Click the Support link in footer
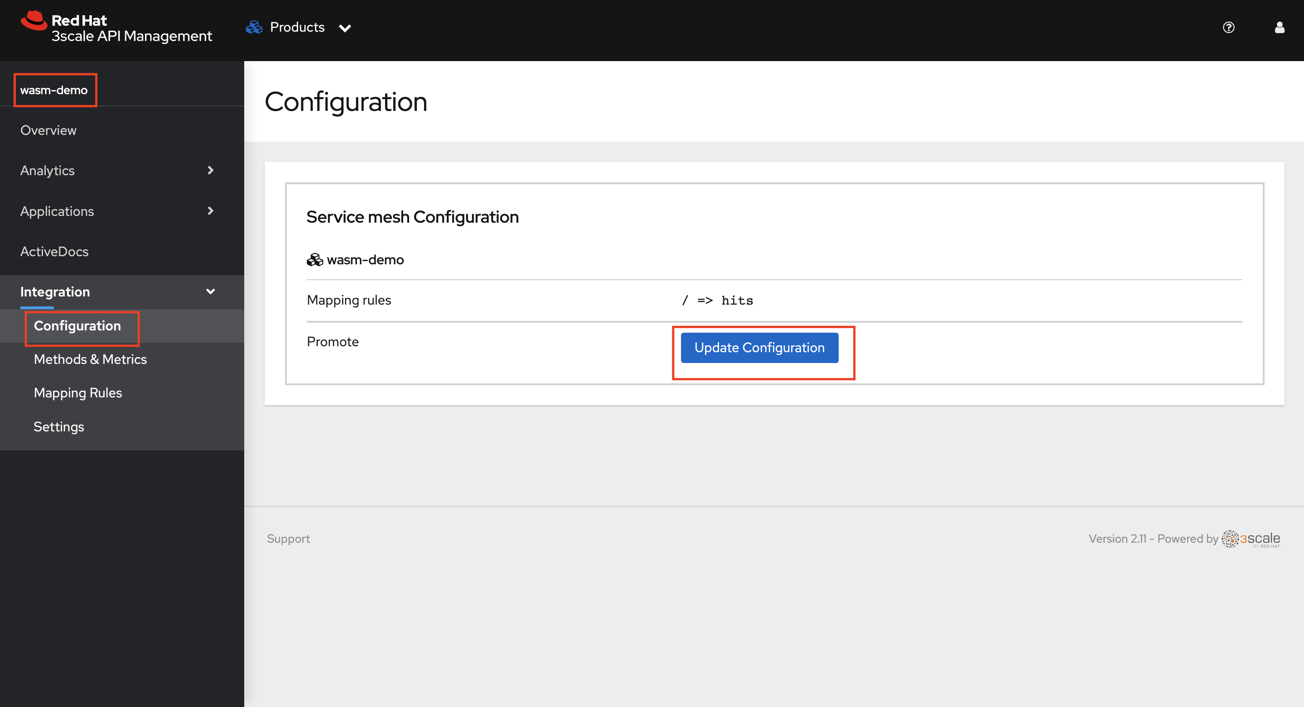This screenshot has width=1304, height=707. pos(288,538)
